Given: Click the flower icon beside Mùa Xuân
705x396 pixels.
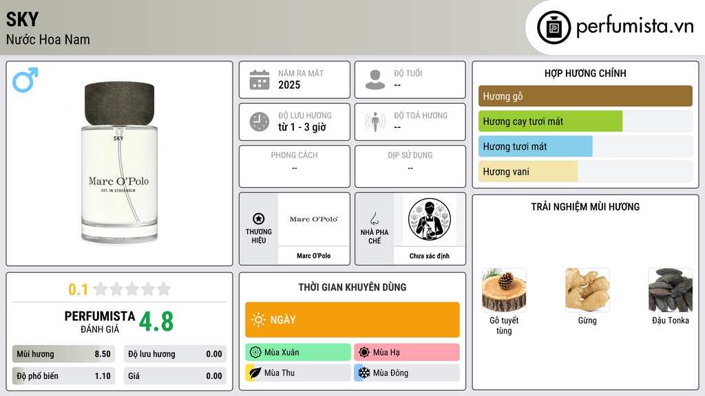Looking at the screenshot, I should [x=255, y=352].
